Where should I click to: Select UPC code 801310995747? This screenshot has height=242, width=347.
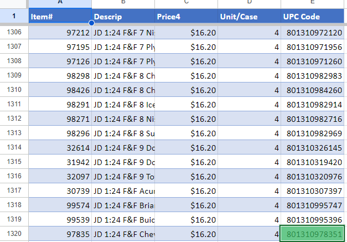pos(312,205)
